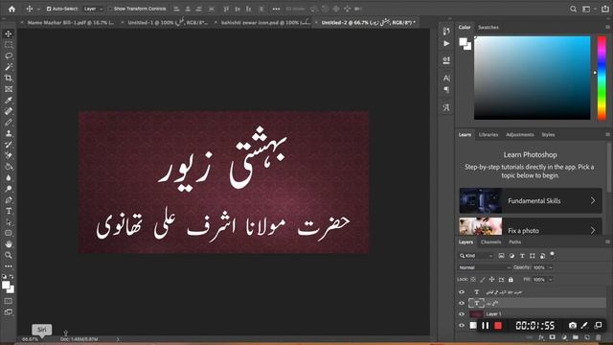Open the Layers panel menu
613x345 pixels.
point(607,241)
